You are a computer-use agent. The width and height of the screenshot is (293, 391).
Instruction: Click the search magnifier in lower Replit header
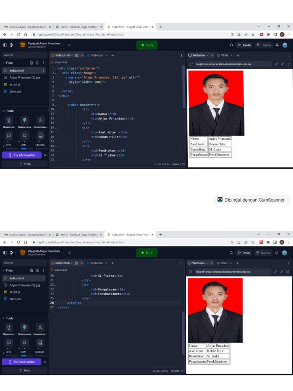[x=231, y=253]
